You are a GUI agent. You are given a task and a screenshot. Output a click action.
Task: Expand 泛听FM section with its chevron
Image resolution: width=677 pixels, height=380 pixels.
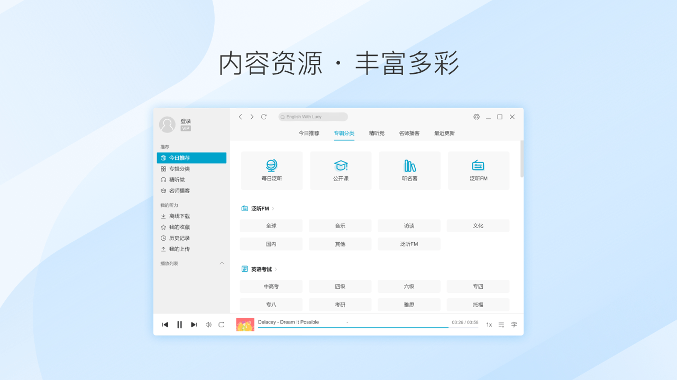point(273,208)
